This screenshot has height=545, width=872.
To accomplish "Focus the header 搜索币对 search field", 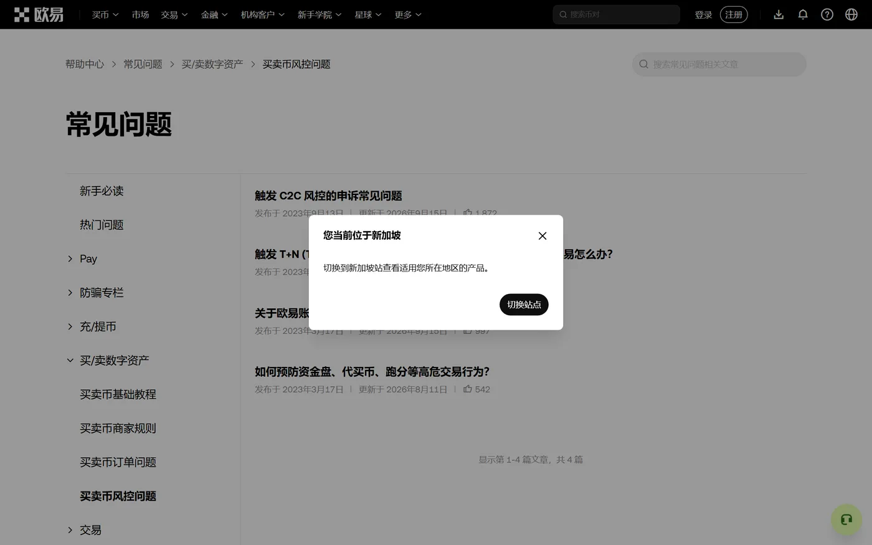I will pyautogui.click(x=616, y=14).
